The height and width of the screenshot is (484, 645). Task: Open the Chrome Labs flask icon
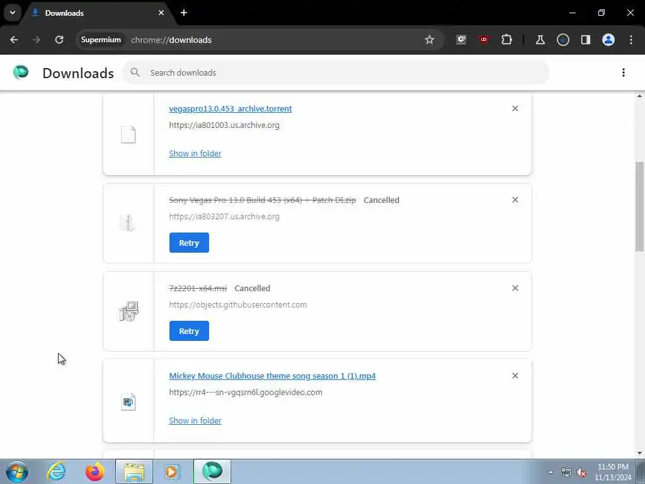click(x=540, y=40)
